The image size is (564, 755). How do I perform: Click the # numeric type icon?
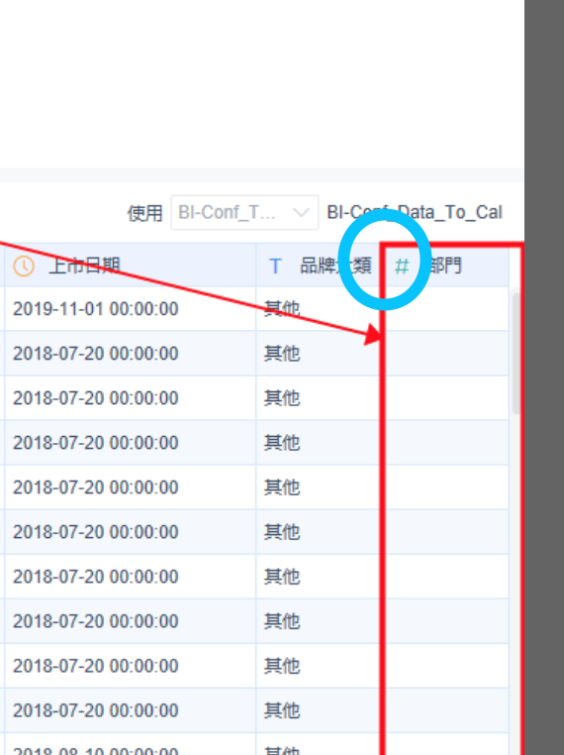(402, 266)
